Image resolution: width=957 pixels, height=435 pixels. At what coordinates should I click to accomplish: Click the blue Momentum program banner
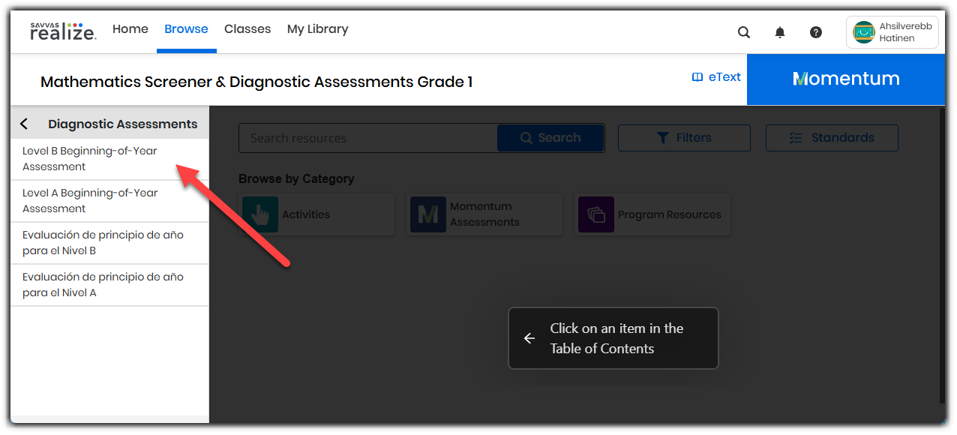pos(846,79)
